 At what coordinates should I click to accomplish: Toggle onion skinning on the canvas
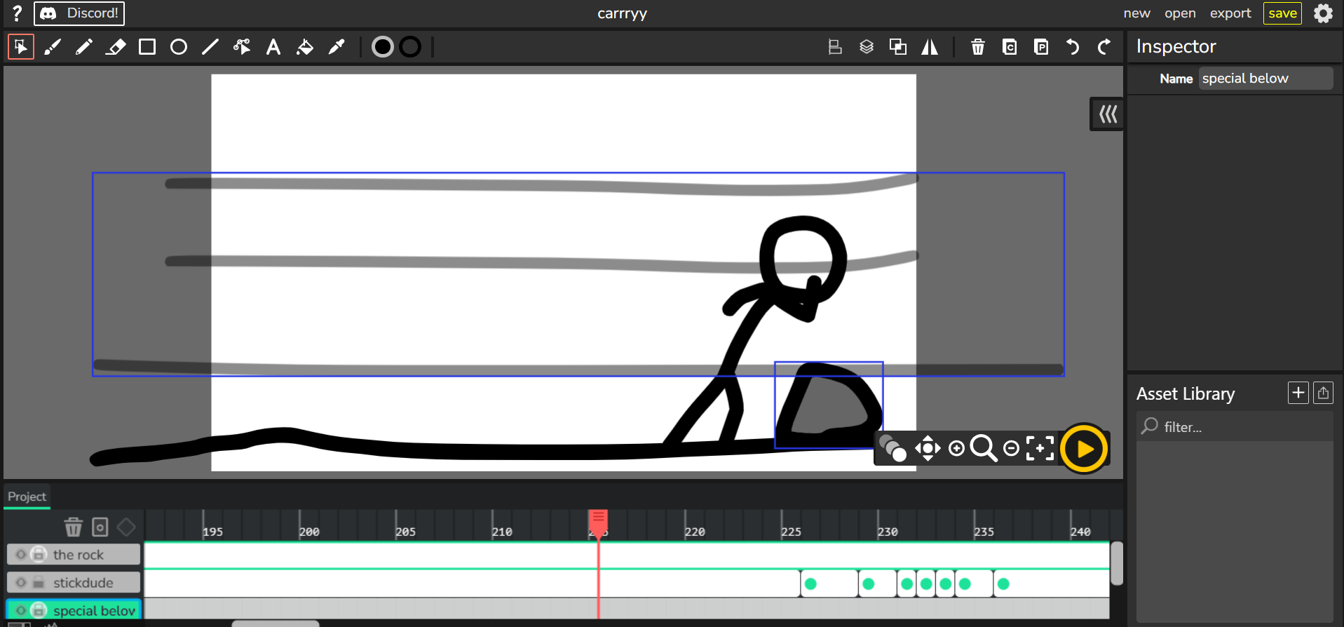(x=892, y=449)
